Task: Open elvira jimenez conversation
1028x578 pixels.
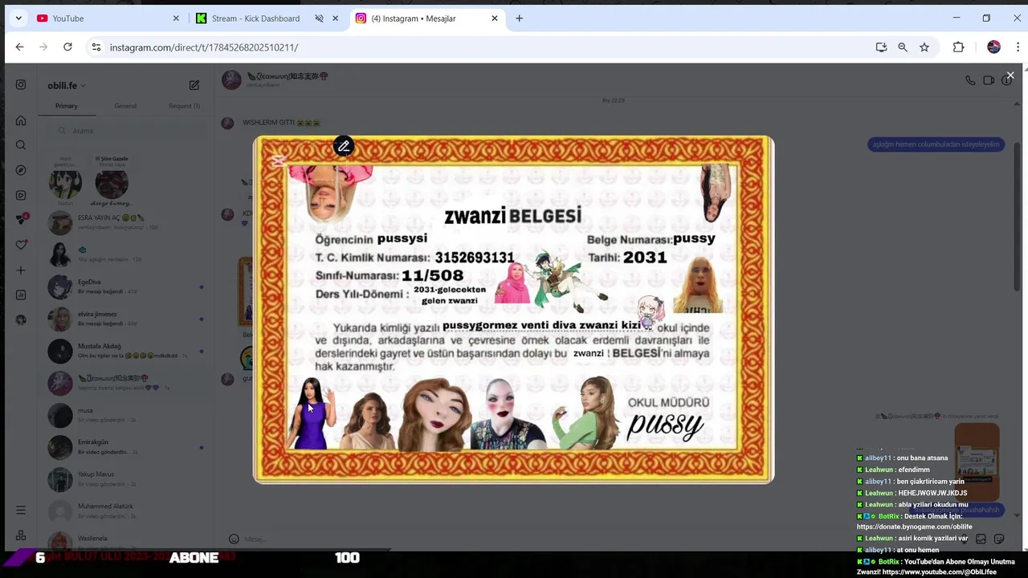Action: click(x=125, y=319)
